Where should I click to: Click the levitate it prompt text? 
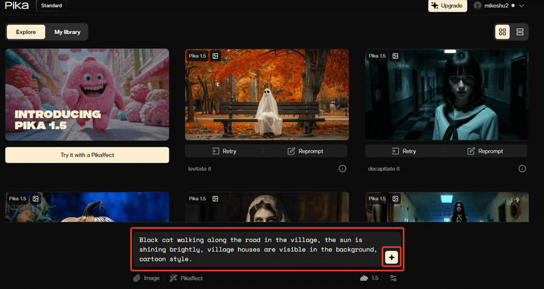pos(199,169)
